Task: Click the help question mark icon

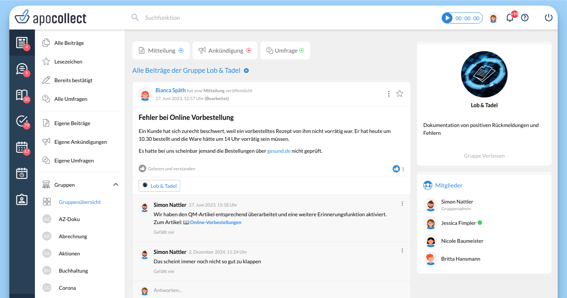Action: [x=525, y=18]
